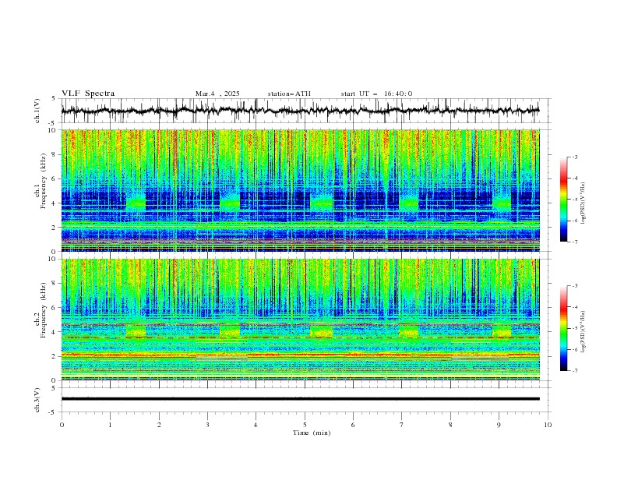Click the ch.1 Frequency (kHz) axis label
This screenshot has height=477, width=617.
point(41,181)
